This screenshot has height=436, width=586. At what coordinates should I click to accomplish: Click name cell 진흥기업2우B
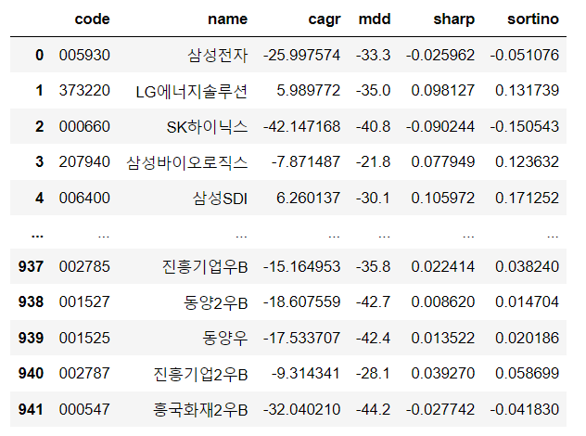click(x=200, y=374)
